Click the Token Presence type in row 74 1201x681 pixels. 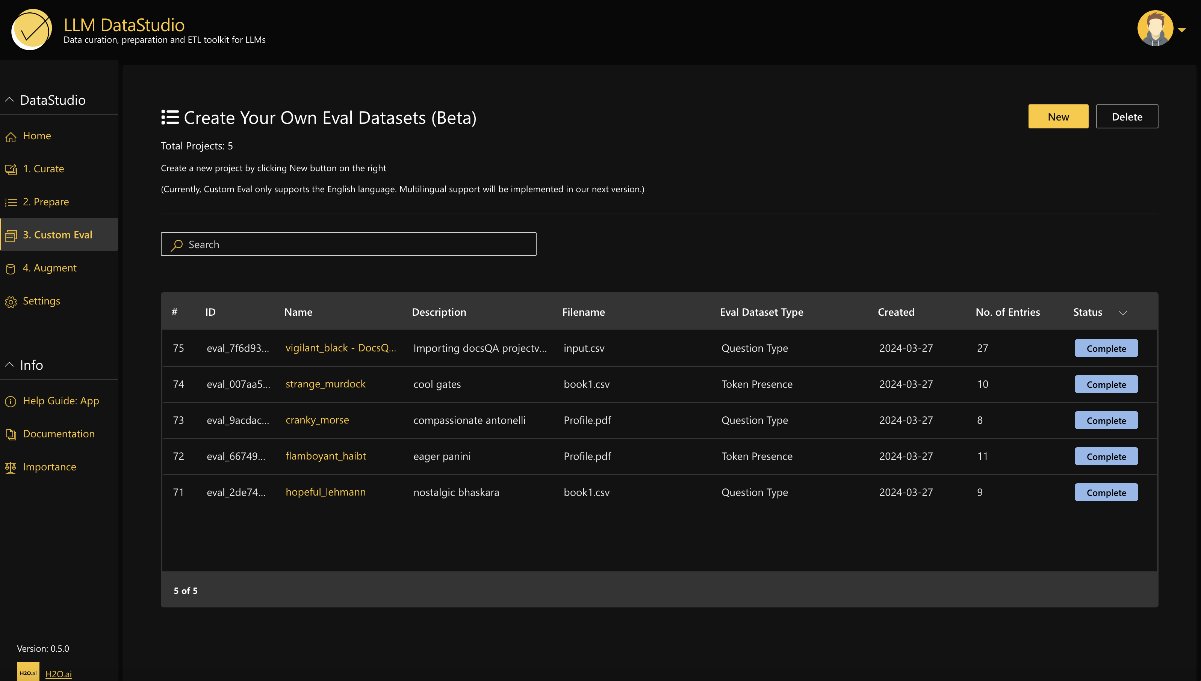(x=757, y=384)
